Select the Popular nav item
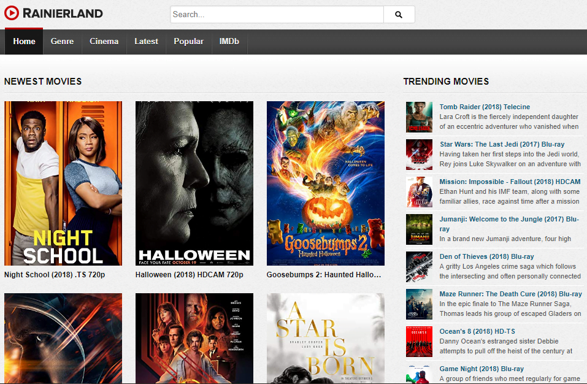587x384 pixels. [189, 42]
